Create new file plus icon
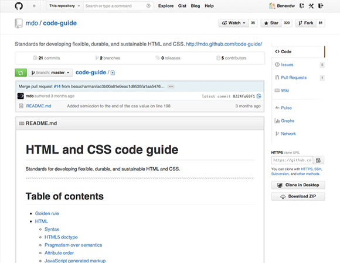Image resolution: width=340 pixels, height=263 pixels. click(x=113, y=73)
